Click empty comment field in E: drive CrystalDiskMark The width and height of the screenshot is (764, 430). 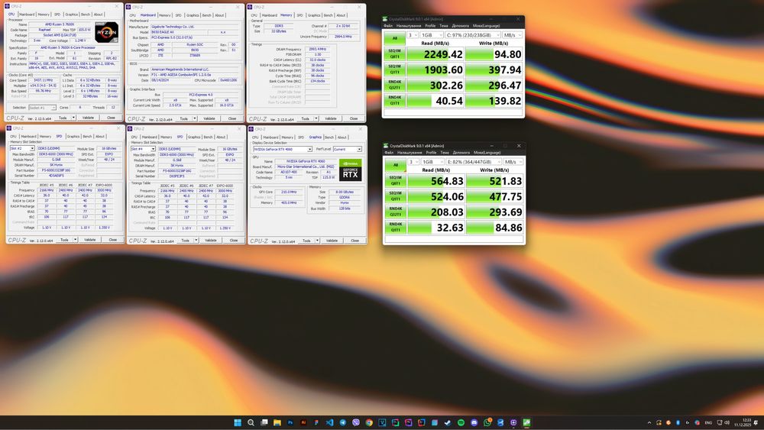coord(454,239)
